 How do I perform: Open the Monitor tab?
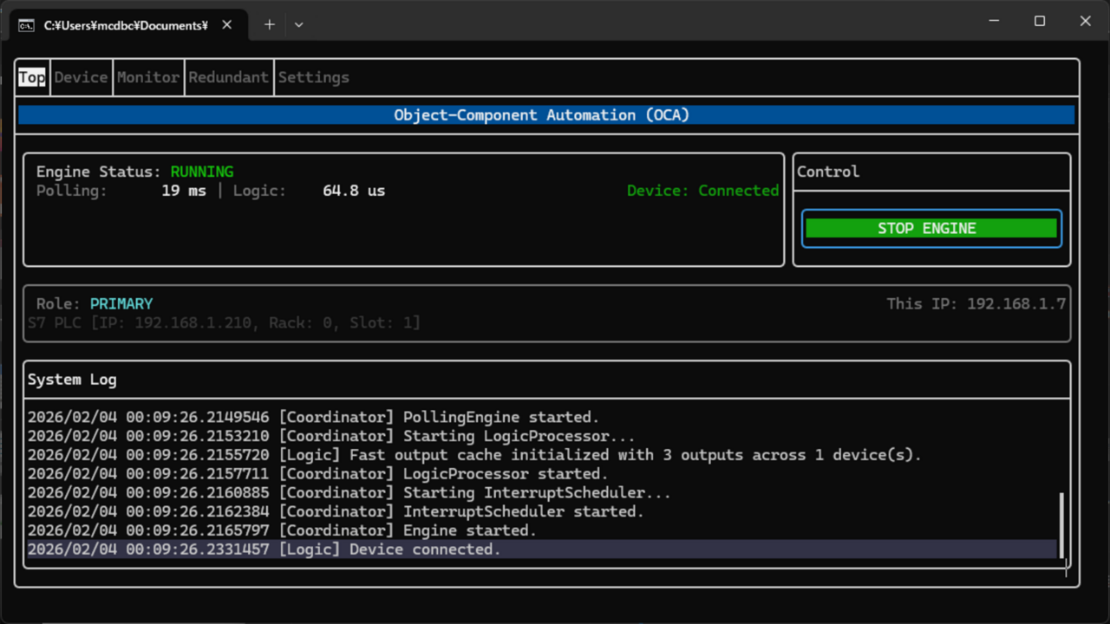(148, 77)
